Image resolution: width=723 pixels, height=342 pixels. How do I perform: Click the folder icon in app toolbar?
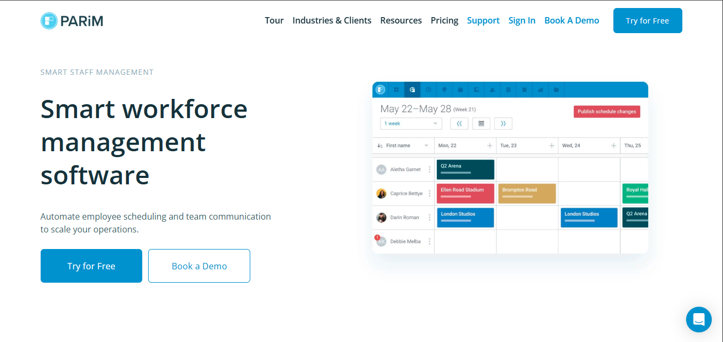pyautogui.click(x=556, y=90)
